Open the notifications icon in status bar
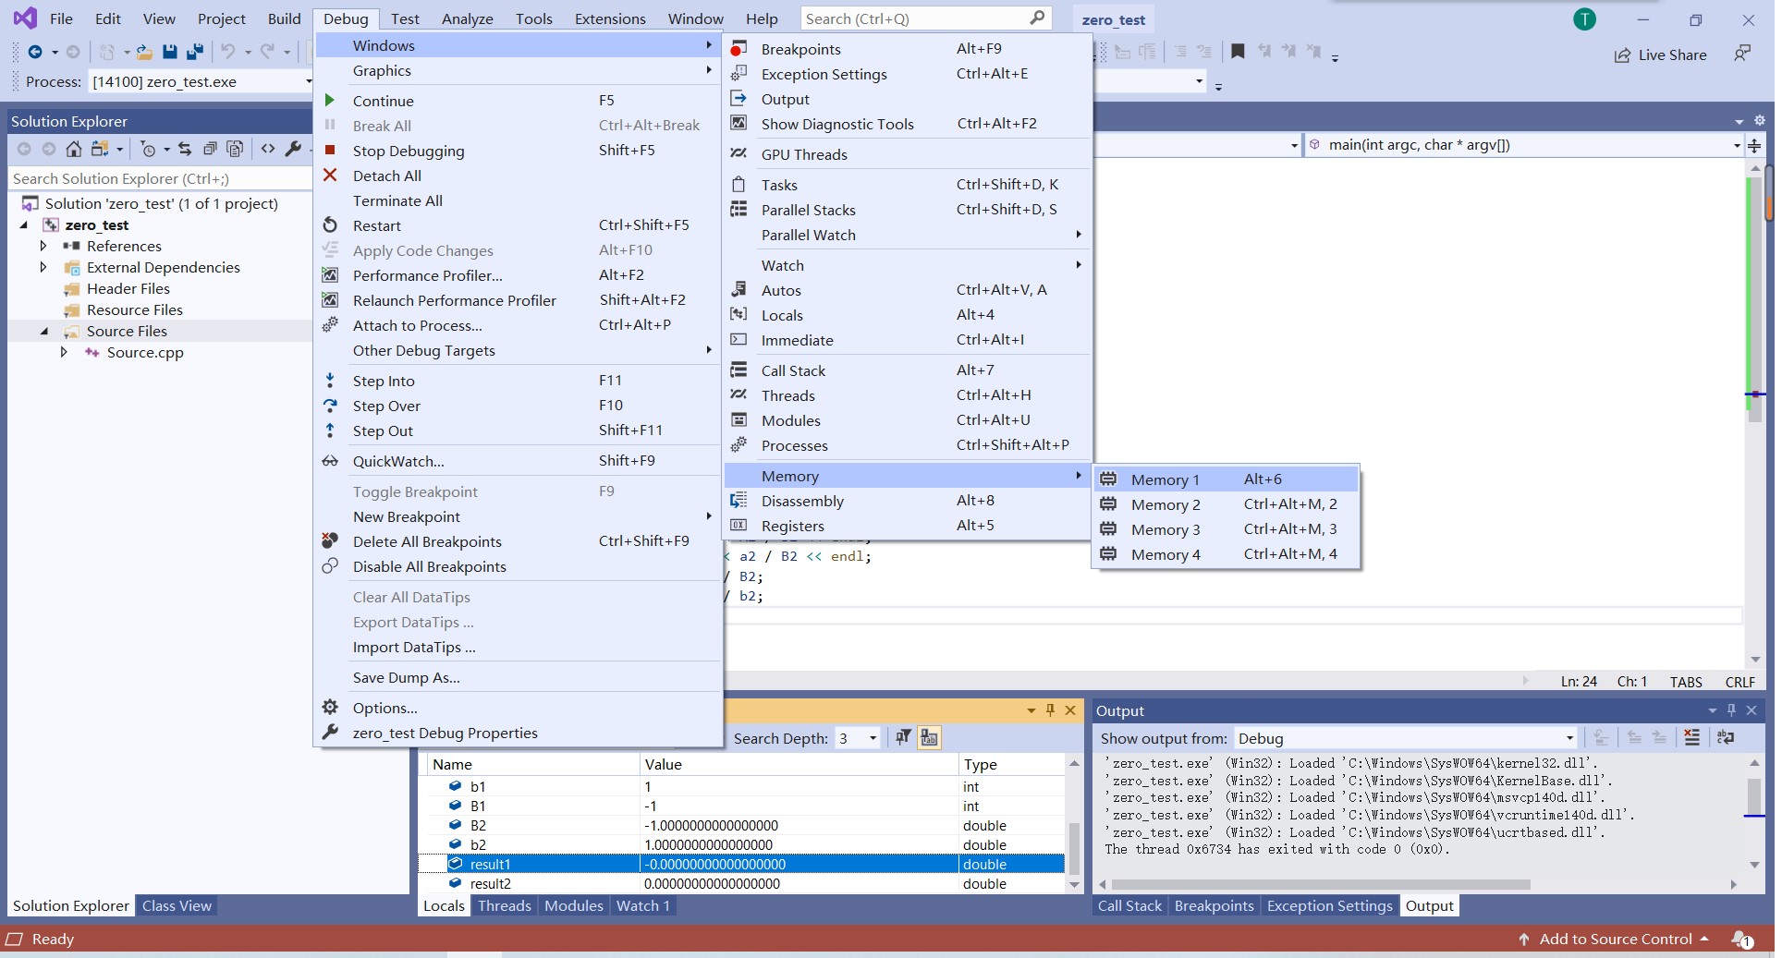The height and width of the screenshot is (958, 1782). click(x=1741, y=940)
